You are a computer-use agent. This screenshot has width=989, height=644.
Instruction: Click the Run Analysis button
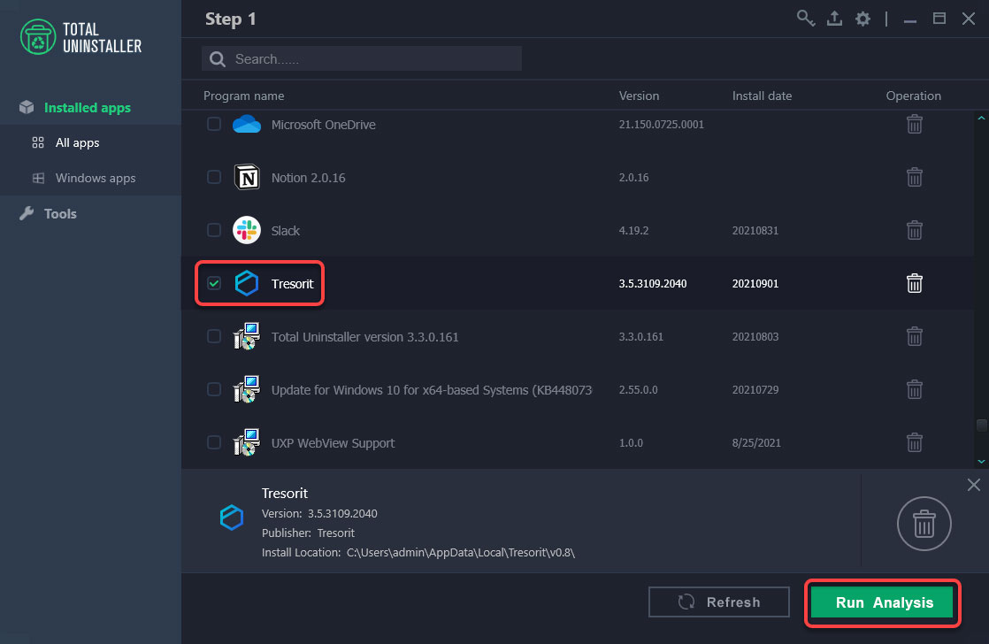coord(882,602)
